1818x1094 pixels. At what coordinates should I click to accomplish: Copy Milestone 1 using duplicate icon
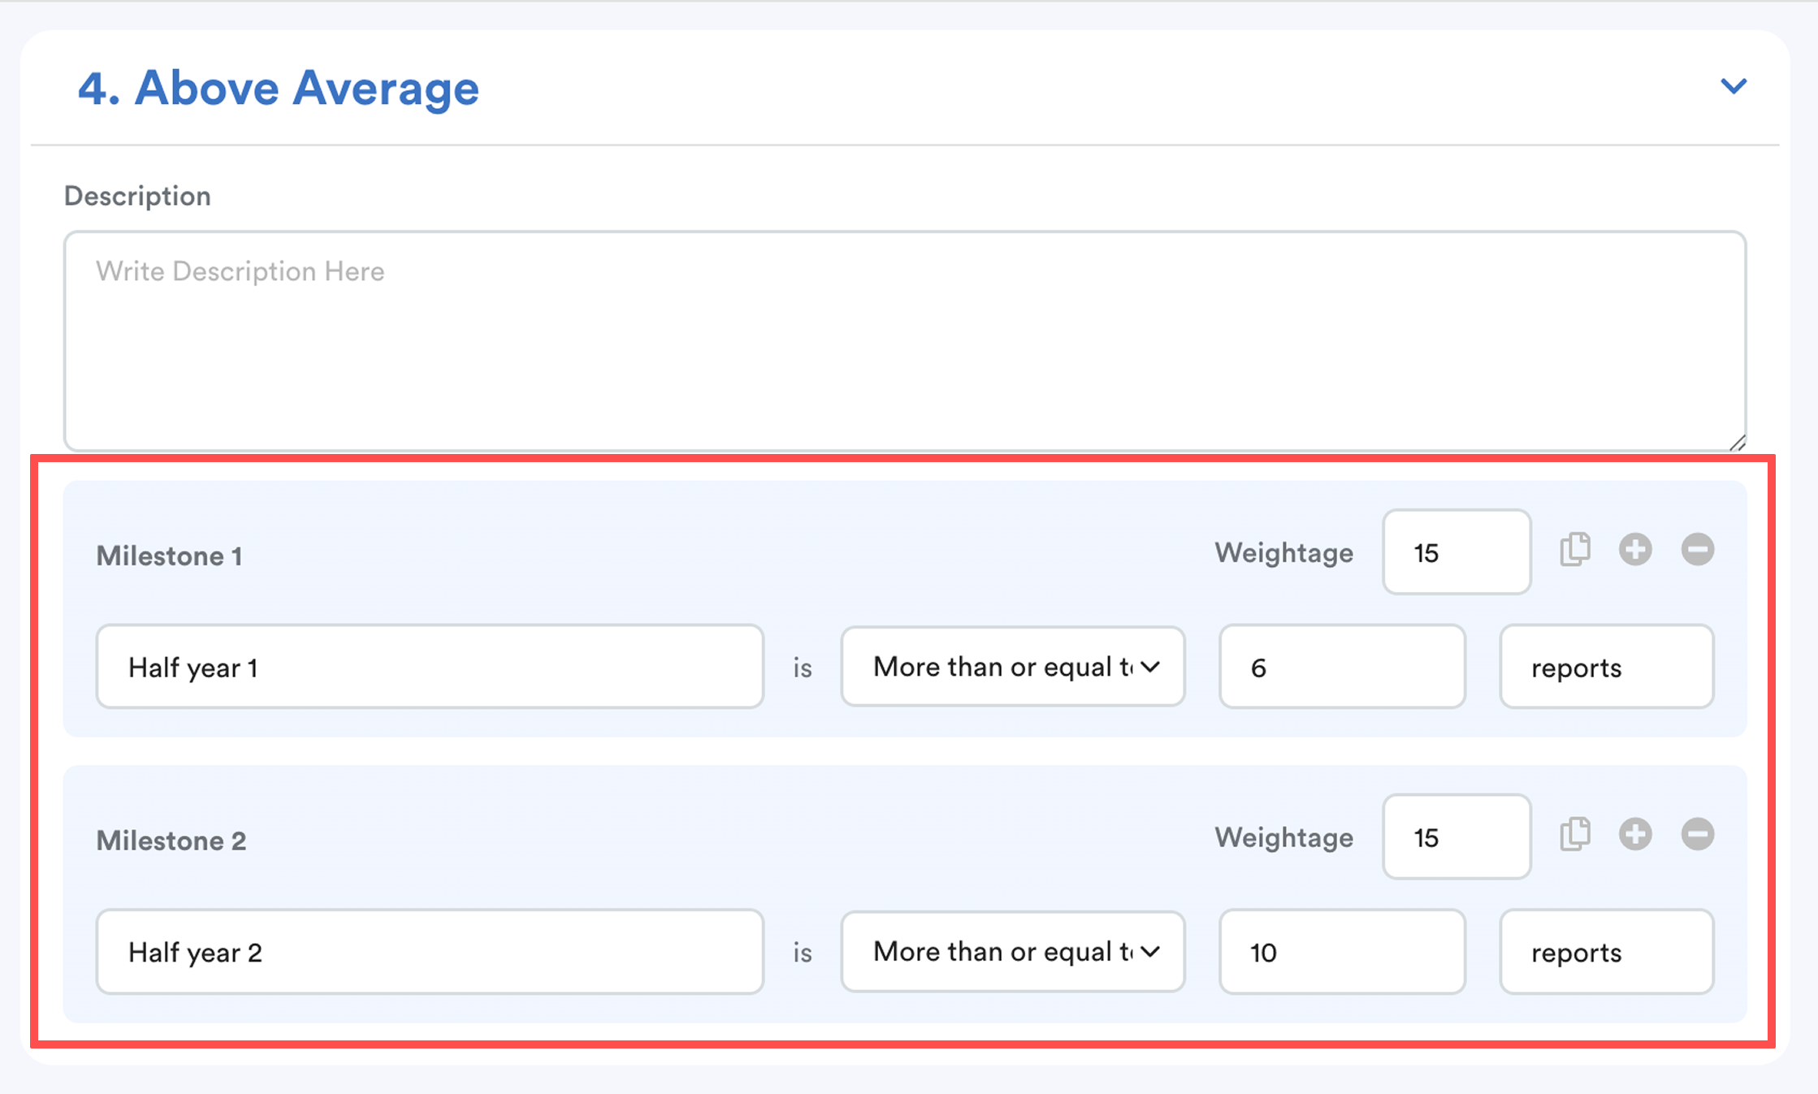(x=1575, y=550)
